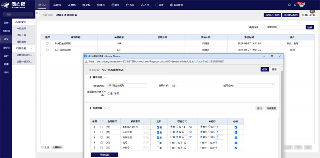This screenshot has width=320, height=158.
Task: Click the search magnifier in 适用分类 field
Action: pos(273,86)
